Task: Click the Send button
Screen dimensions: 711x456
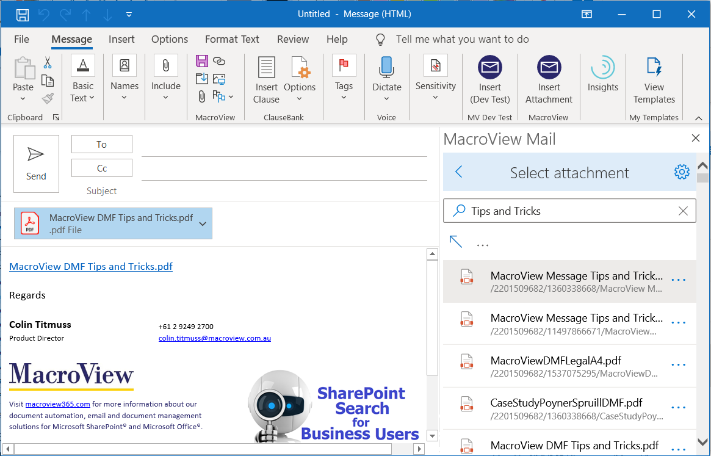Action: click(35, 164)
